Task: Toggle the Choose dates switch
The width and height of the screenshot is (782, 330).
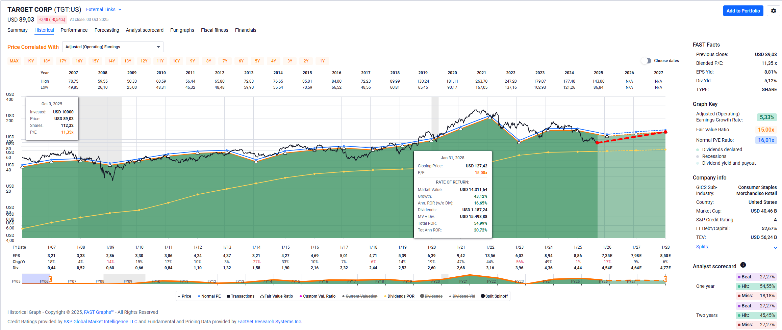Action: point(646,61)
